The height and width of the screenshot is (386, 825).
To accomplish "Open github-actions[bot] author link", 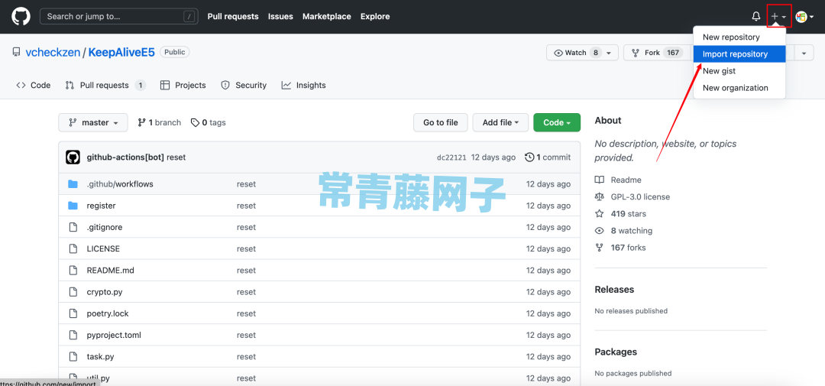I will pos(125,157).
